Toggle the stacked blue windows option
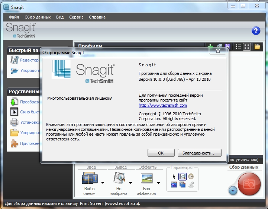The width and height of the screenshot is (268, 209). (183, 185)
